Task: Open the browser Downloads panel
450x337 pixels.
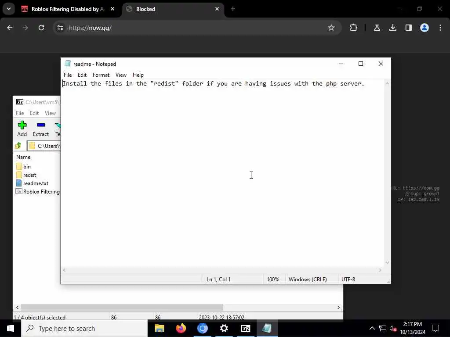Action: 392,28
